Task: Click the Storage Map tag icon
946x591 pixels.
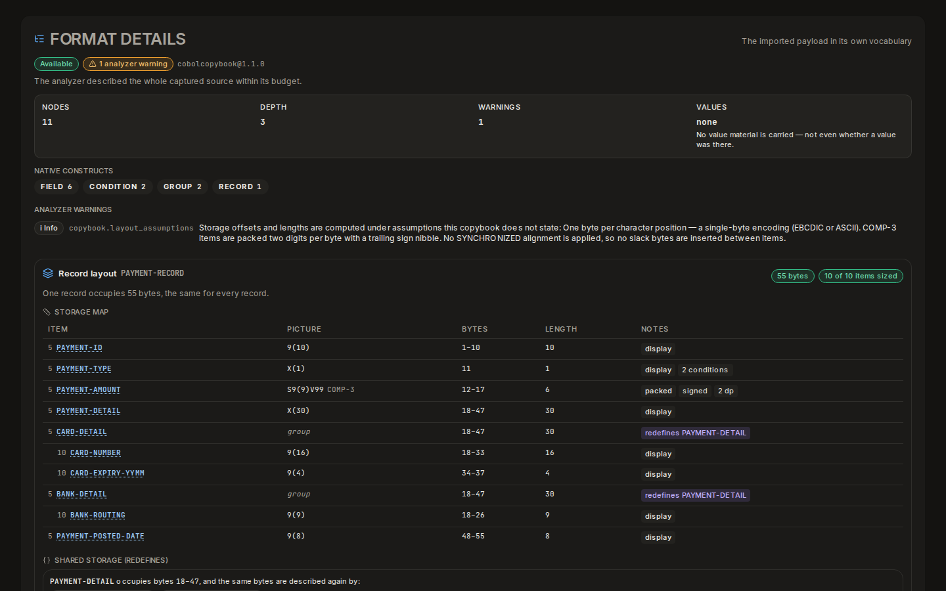Action: click(47, 312)
